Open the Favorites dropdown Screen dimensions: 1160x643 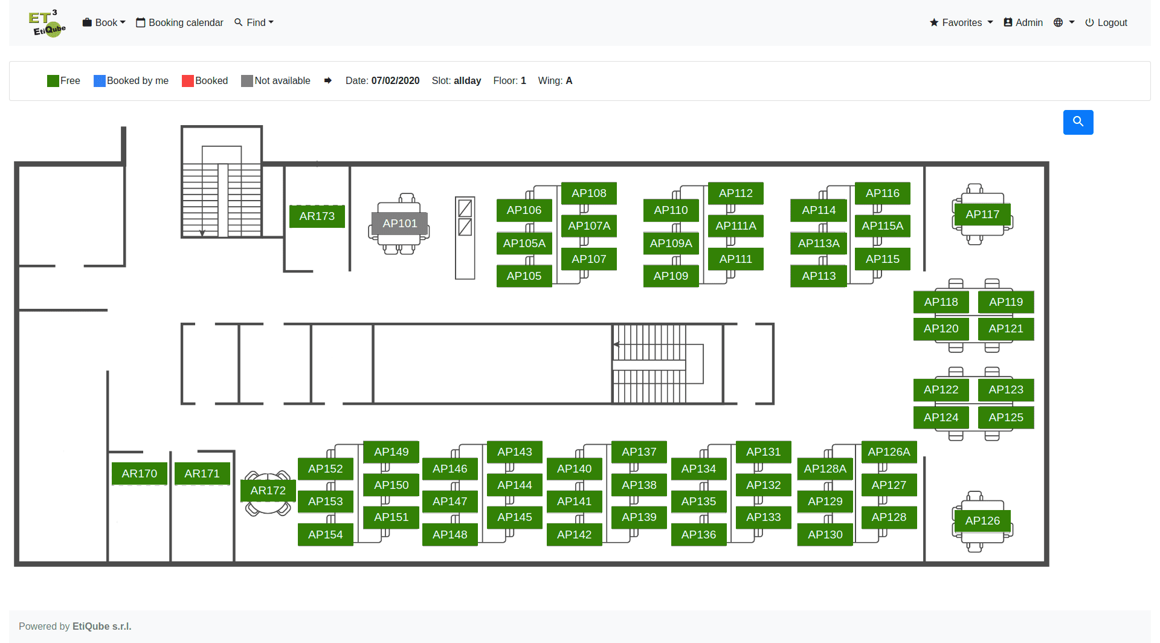click(x=961, y=22)
